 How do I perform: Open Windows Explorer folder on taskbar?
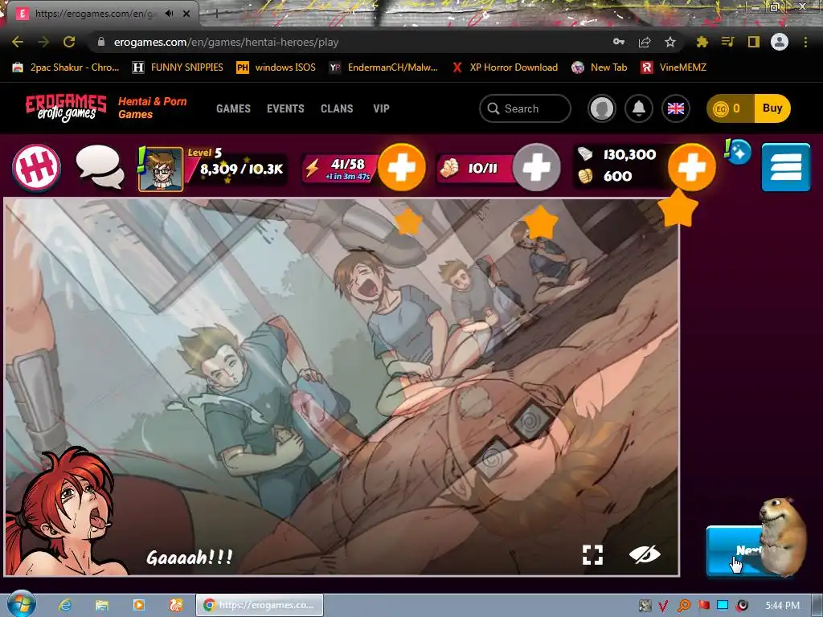pyautogui.click(x=102, y=605)
